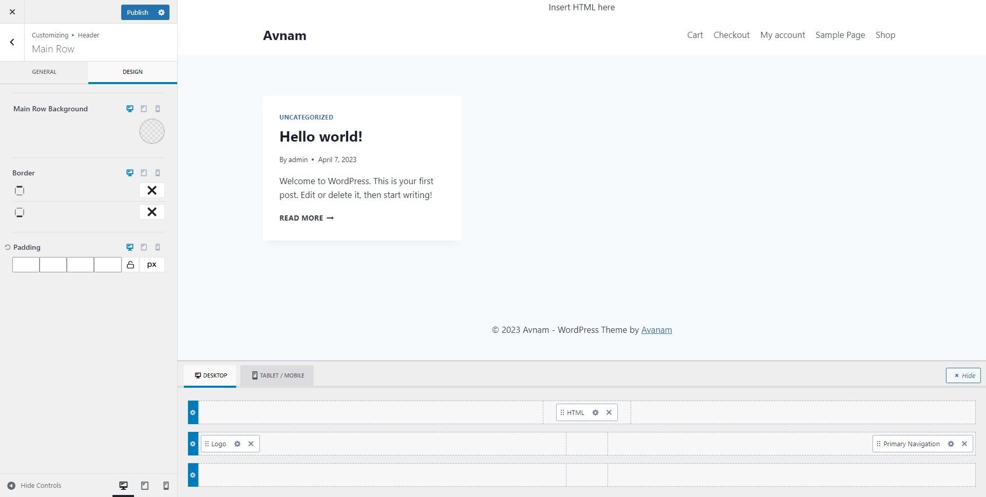The width and height of the screenshot is (986, 497).
Task: Click the Uncategorized category link
Action: coord(306,117)
